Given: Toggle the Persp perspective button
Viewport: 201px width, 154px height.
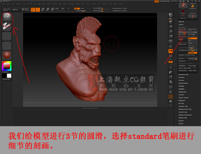Looking at the screenshot, I should (x=170, y=41).
